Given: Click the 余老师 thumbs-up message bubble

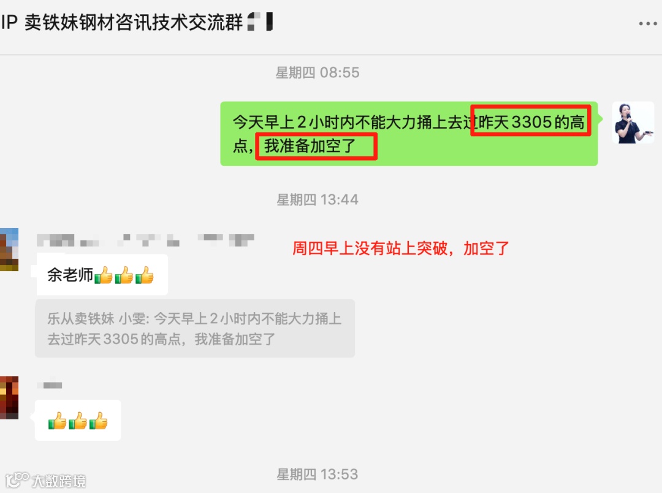Looking at the screenshot, I should point(102,275).
